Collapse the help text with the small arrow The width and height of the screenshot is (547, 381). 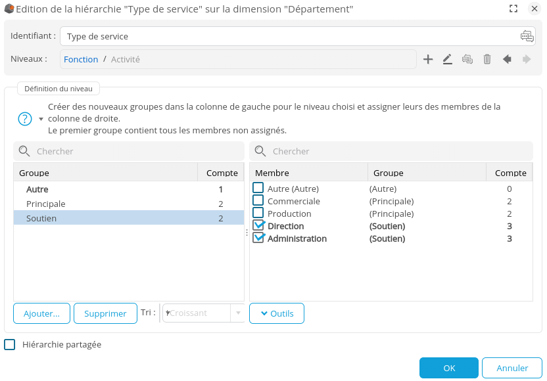tap(41, 119)
